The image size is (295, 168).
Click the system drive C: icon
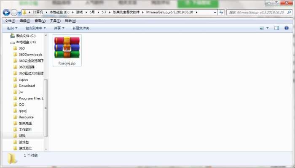pos(12,35)
